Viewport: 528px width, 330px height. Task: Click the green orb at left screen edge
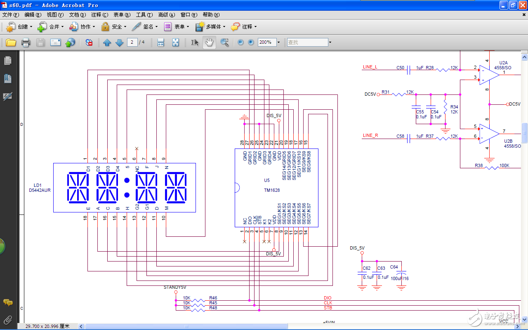tap(2, 246)
